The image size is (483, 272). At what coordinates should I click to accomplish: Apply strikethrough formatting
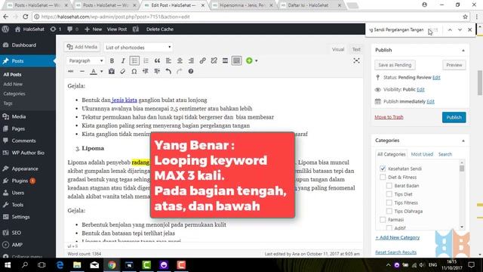(70, 71)
